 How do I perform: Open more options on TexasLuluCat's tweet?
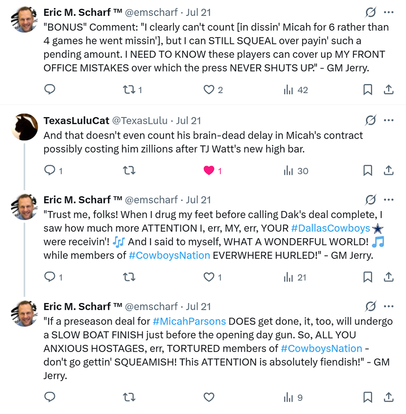click(x=388, y=120)
